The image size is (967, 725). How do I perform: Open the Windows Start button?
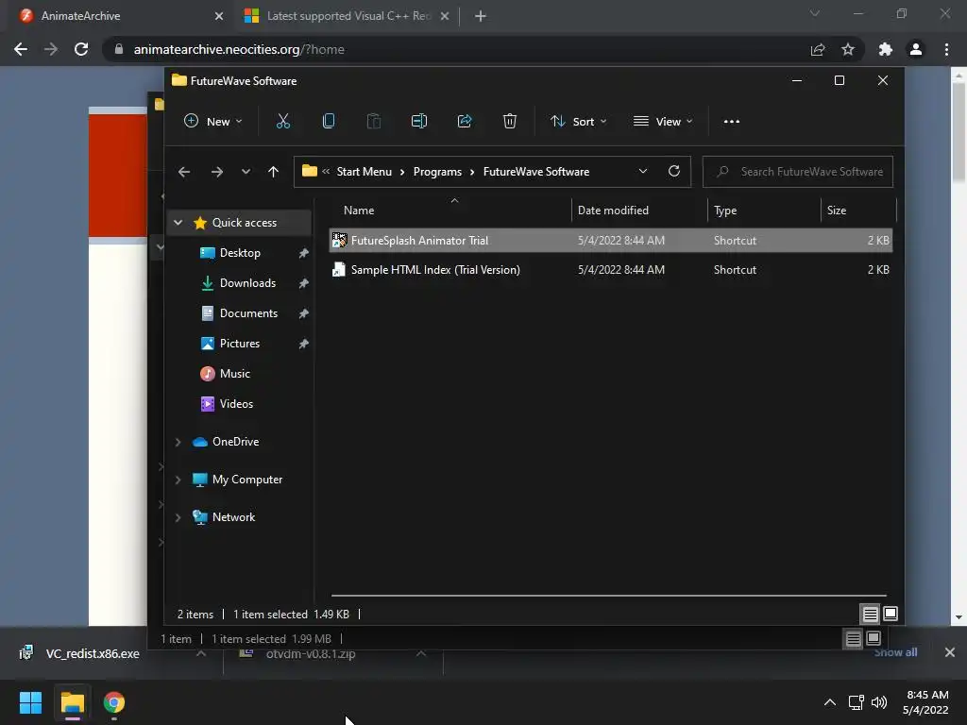30,702
